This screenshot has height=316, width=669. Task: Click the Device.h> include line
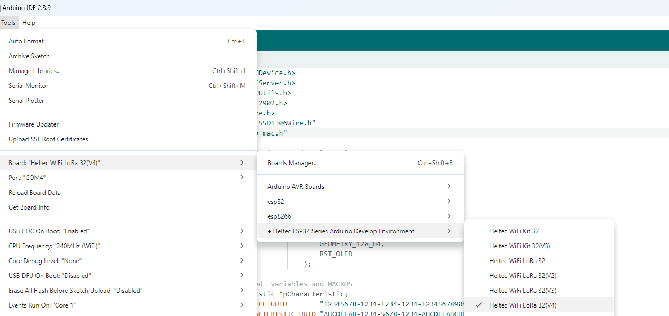pos(276,73)
